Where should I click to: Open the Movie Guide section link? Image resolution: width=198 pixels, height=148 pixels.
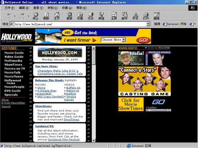14,53
